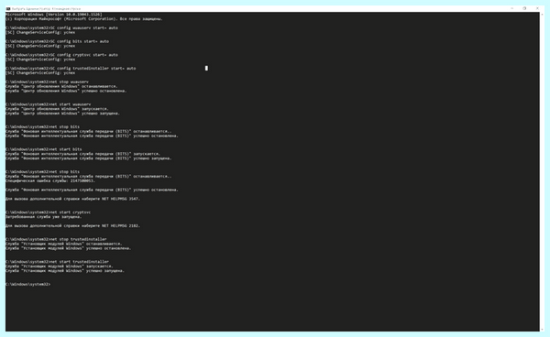Image resolution: width=550 pixels, height=337 pixels.
Task: Click the service error 2147500053 line
Action: (x=50, y=180)
